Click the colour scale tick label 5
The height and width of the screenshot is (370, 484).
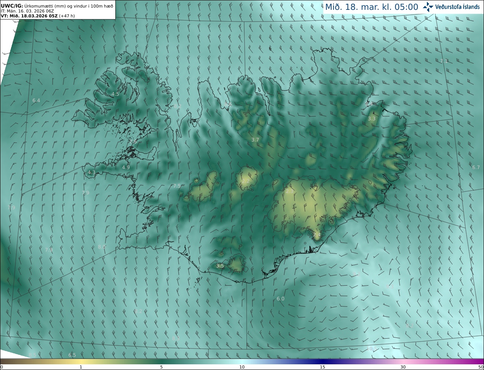tap(161, 367)
